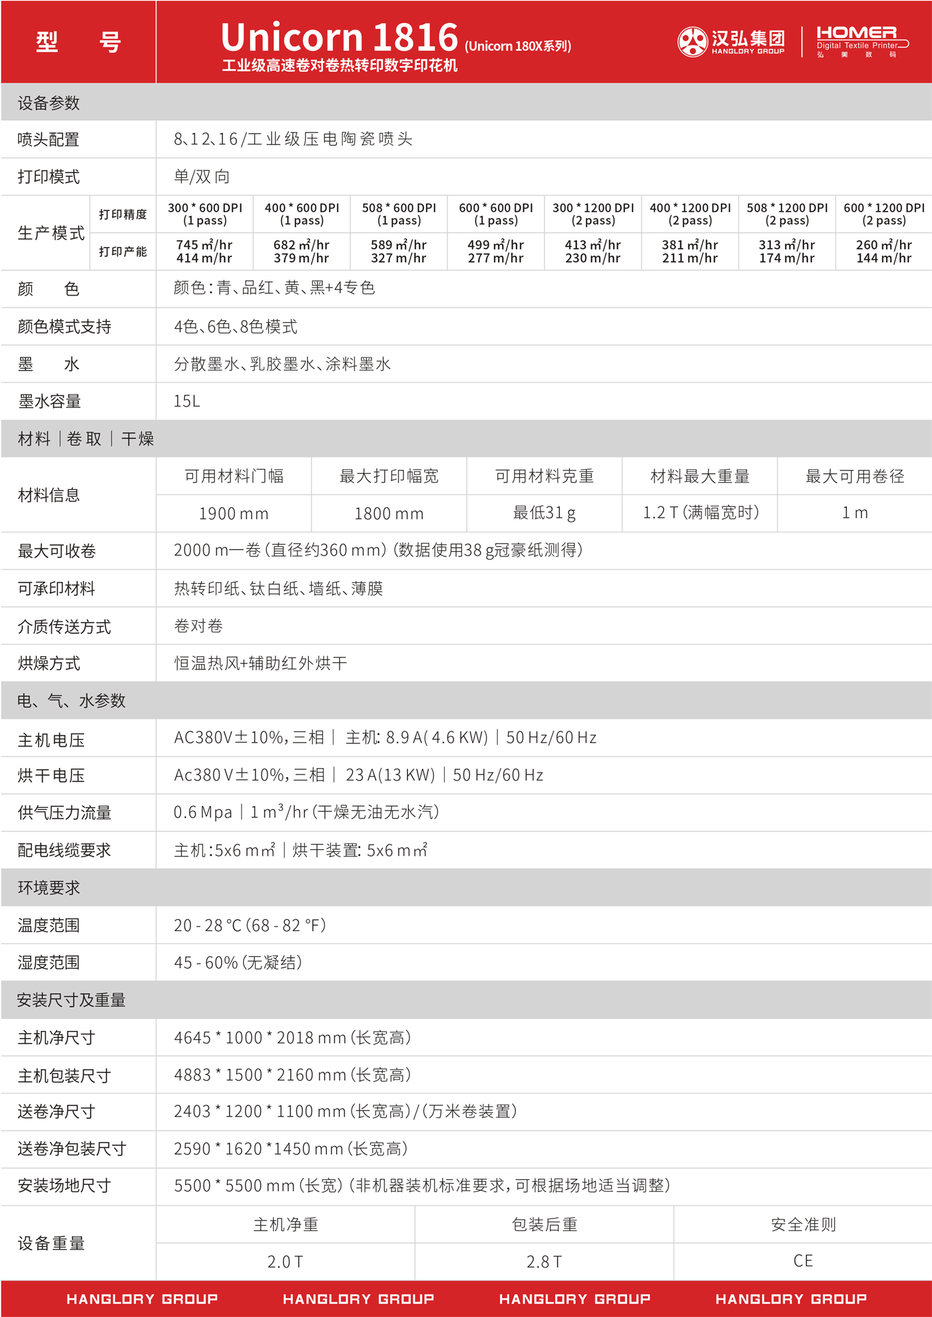Click the ink types 分散墨水、乳胶墨水、涂料墨水

(282, 364)
